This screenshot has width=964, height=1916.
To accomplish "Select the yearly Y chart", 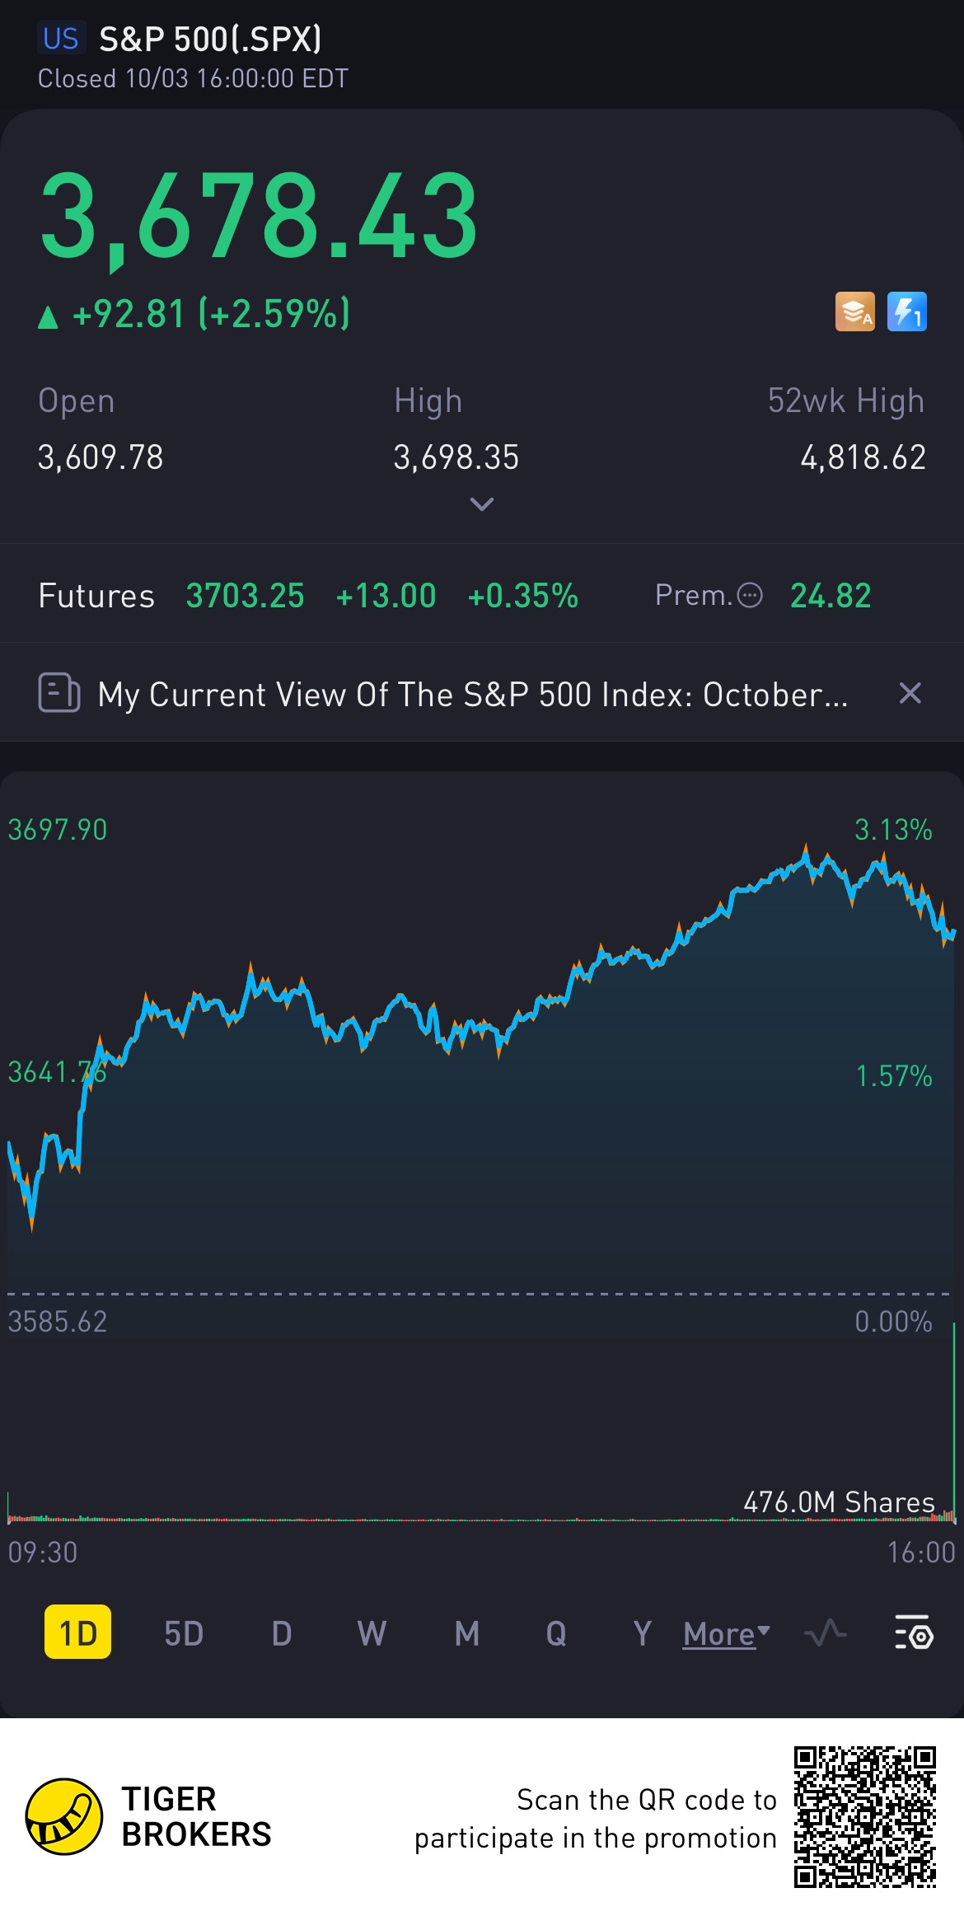I will [x=642, y=1633].
